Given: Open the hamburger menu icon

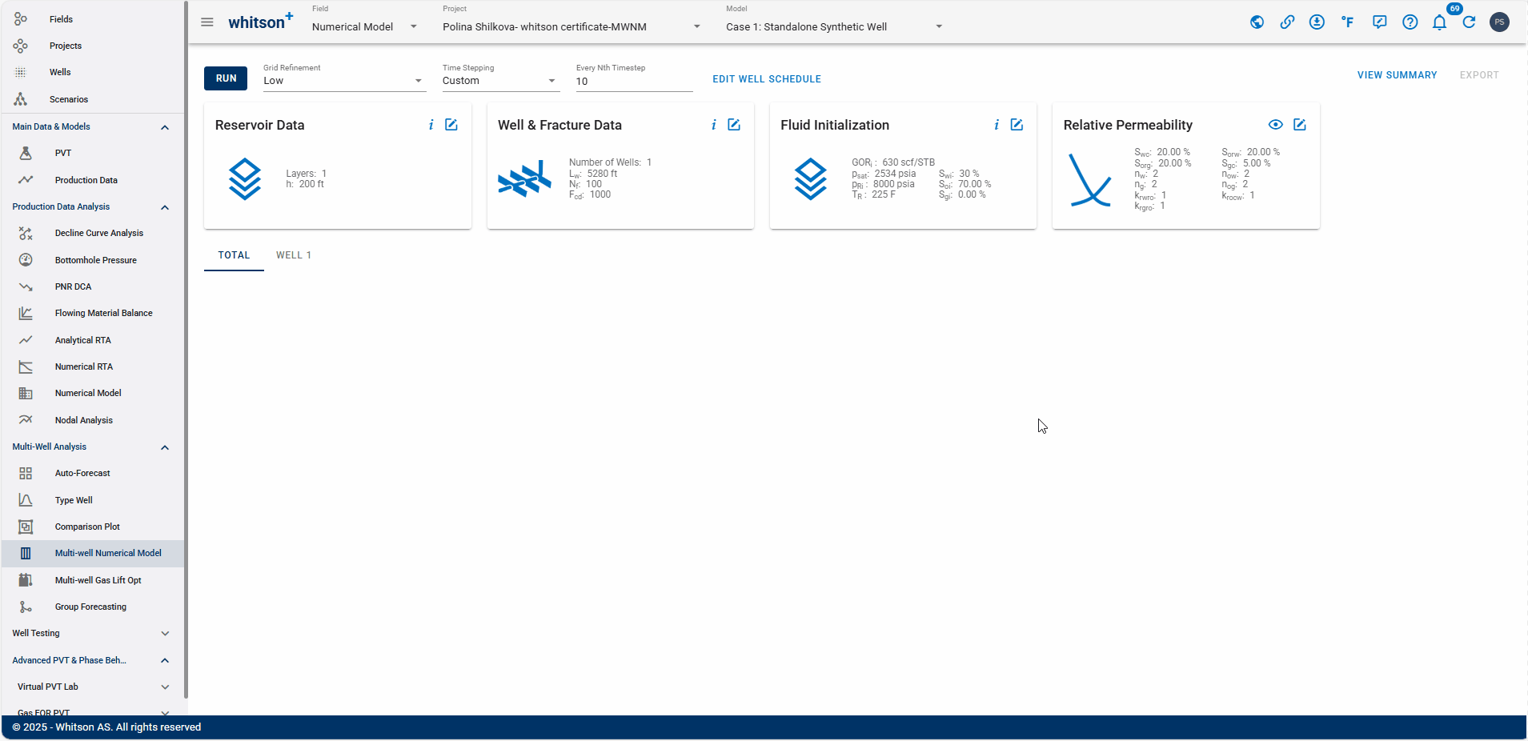Looking at the screenshot, I should point(207,22).
